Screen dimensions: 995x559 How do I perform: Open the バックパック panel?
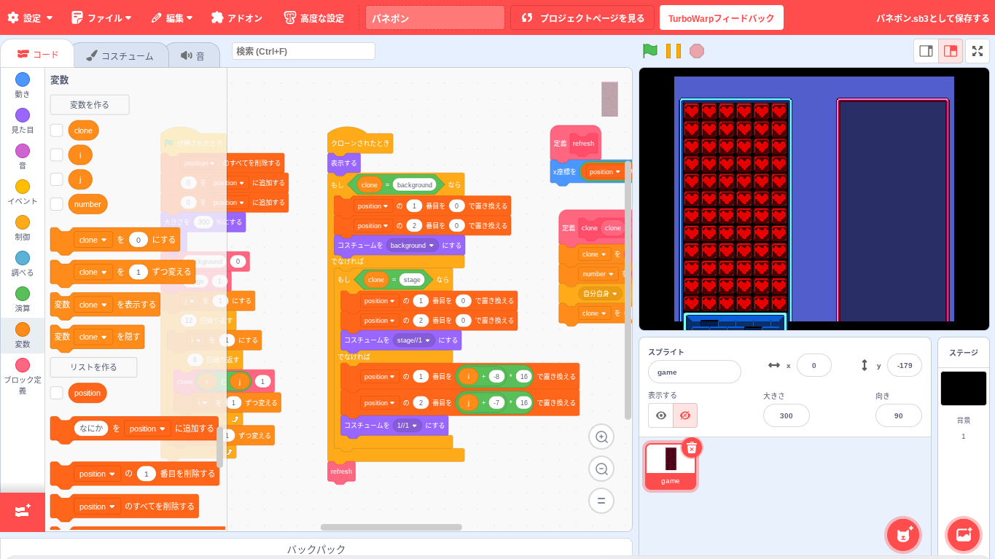click(316, 549)
